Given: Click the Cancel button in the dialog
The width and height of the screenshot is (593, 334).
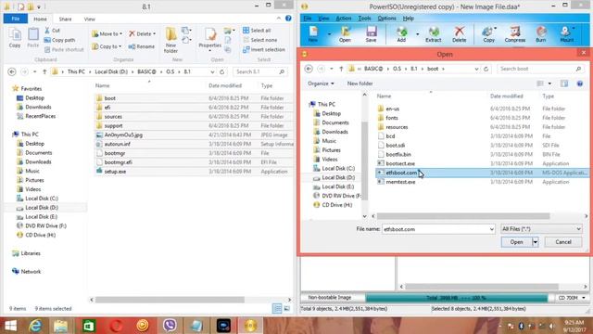Looking at the screenshot, I should click(563, 242).
